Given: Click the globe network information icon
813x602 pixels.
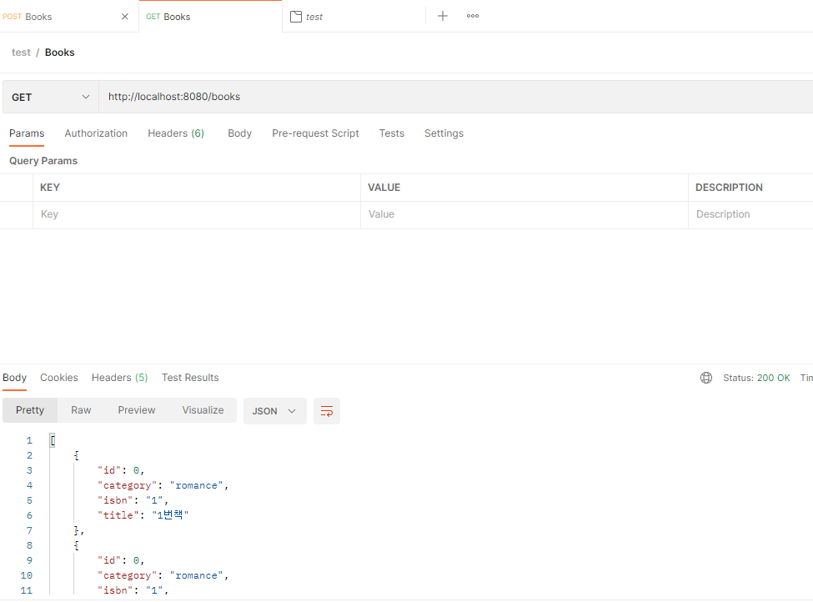Looking at the screenshot, I should [x=706, y=378].
